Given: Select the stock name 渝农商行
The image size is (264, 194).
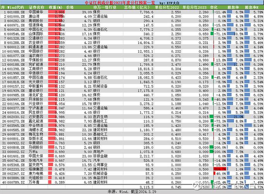Looking at the screenshot, I should [36, 56].
